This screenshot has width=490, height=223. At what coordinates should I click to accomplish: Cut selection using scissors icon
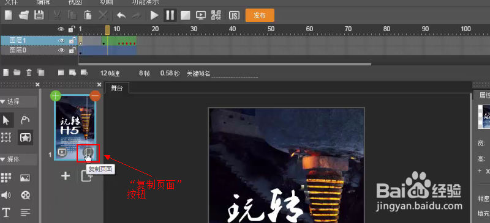click(x=57, y=15)
